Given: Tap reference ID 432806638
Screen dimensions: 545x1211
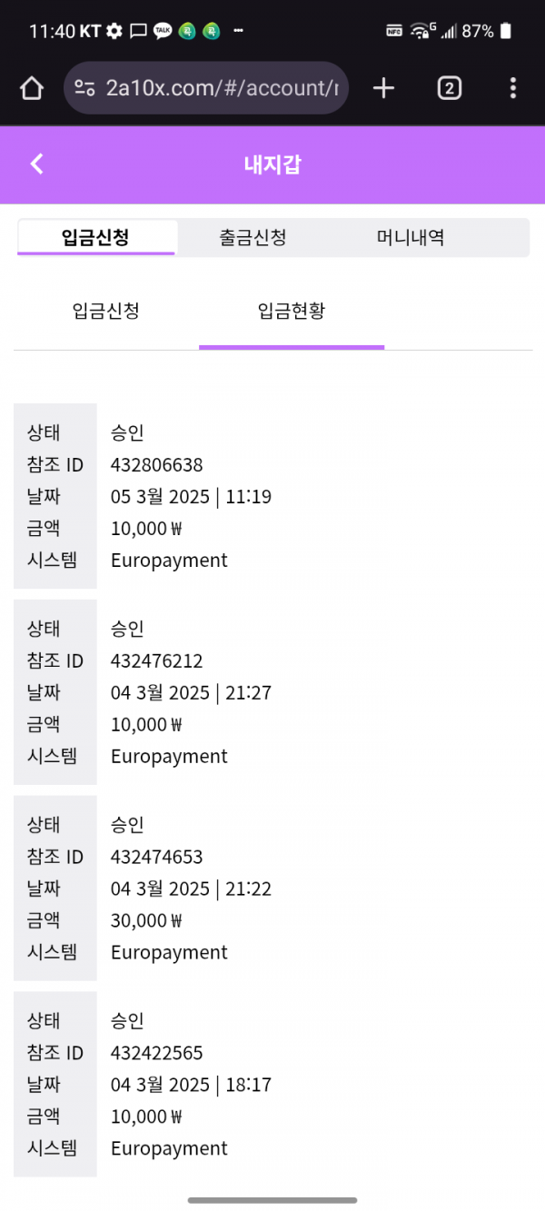Looking at the screenshot, I should point(156,465).
